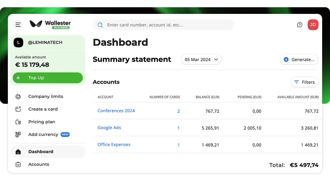This screenshot has width=330, height=181.
Task: Click the blue download icon on Generate
Action: point(286,59)
